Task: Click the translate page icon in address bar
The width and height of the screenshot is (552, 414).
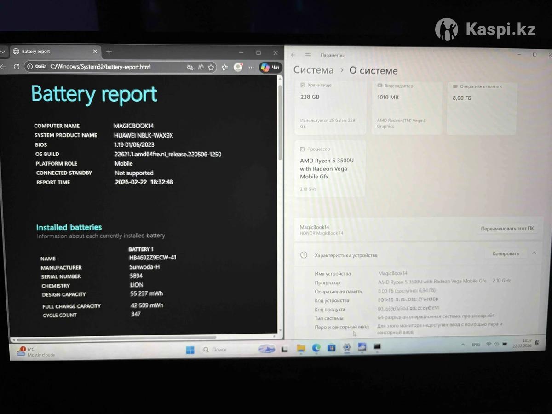Action: (x=190, y=67)
